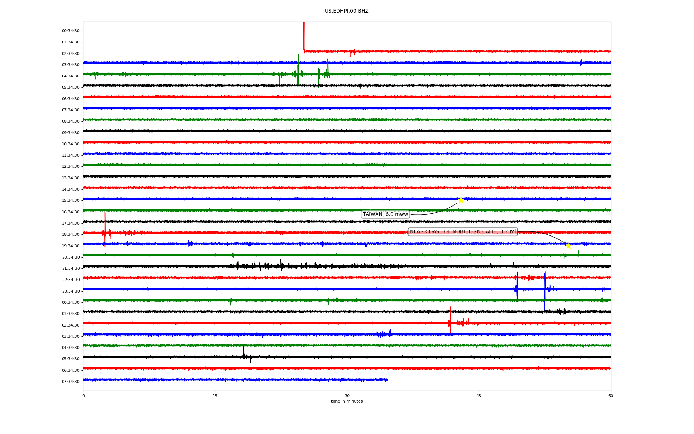Click the end of the final blue trace
The height and width of the screenshot is (434, 694).
point(387,380)
